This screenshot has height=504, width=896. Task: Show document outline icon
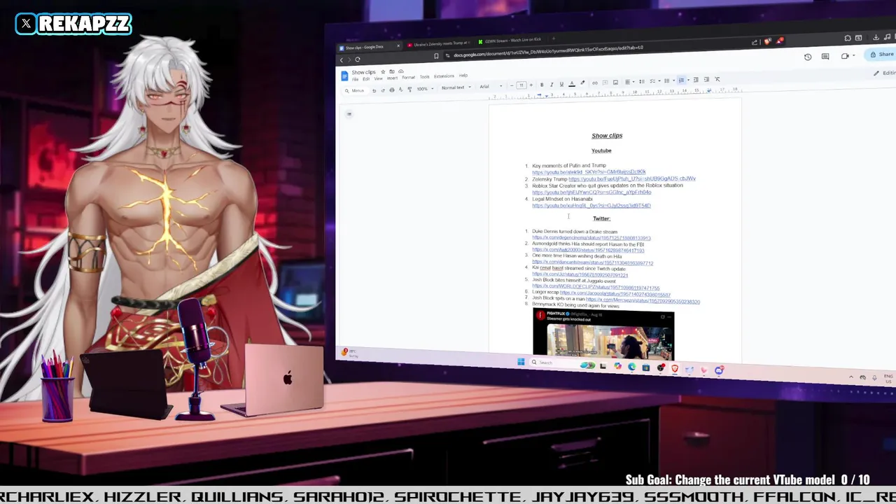[349, 113]
